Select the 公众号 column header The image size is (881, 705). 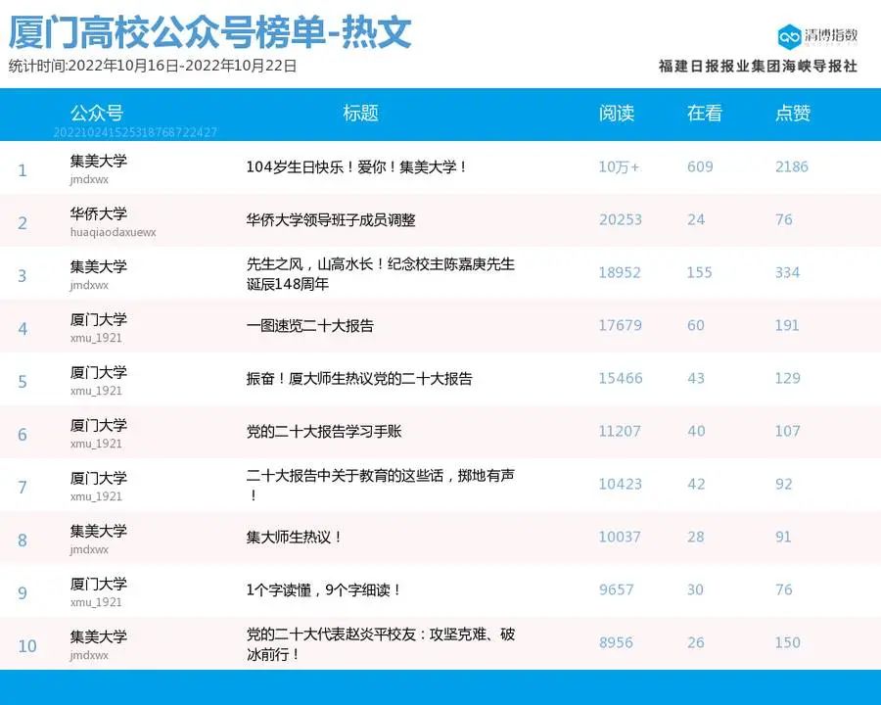coord(96,113)
